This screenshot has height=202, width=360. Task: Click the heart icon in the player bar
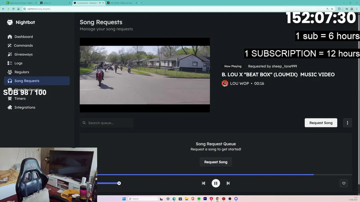344,183
